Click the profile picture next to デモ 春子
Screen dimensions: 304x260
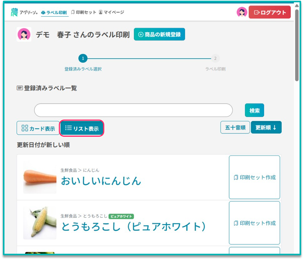click(x=24, y=34)
